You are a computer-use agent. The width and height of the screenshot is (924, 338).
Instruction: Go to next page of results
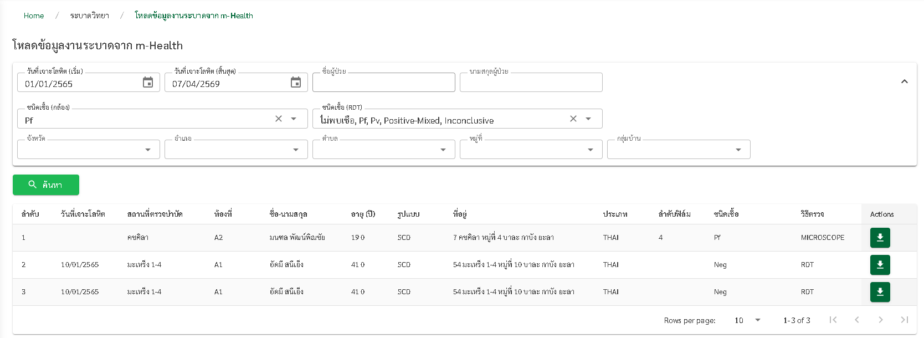coord(880,320)
